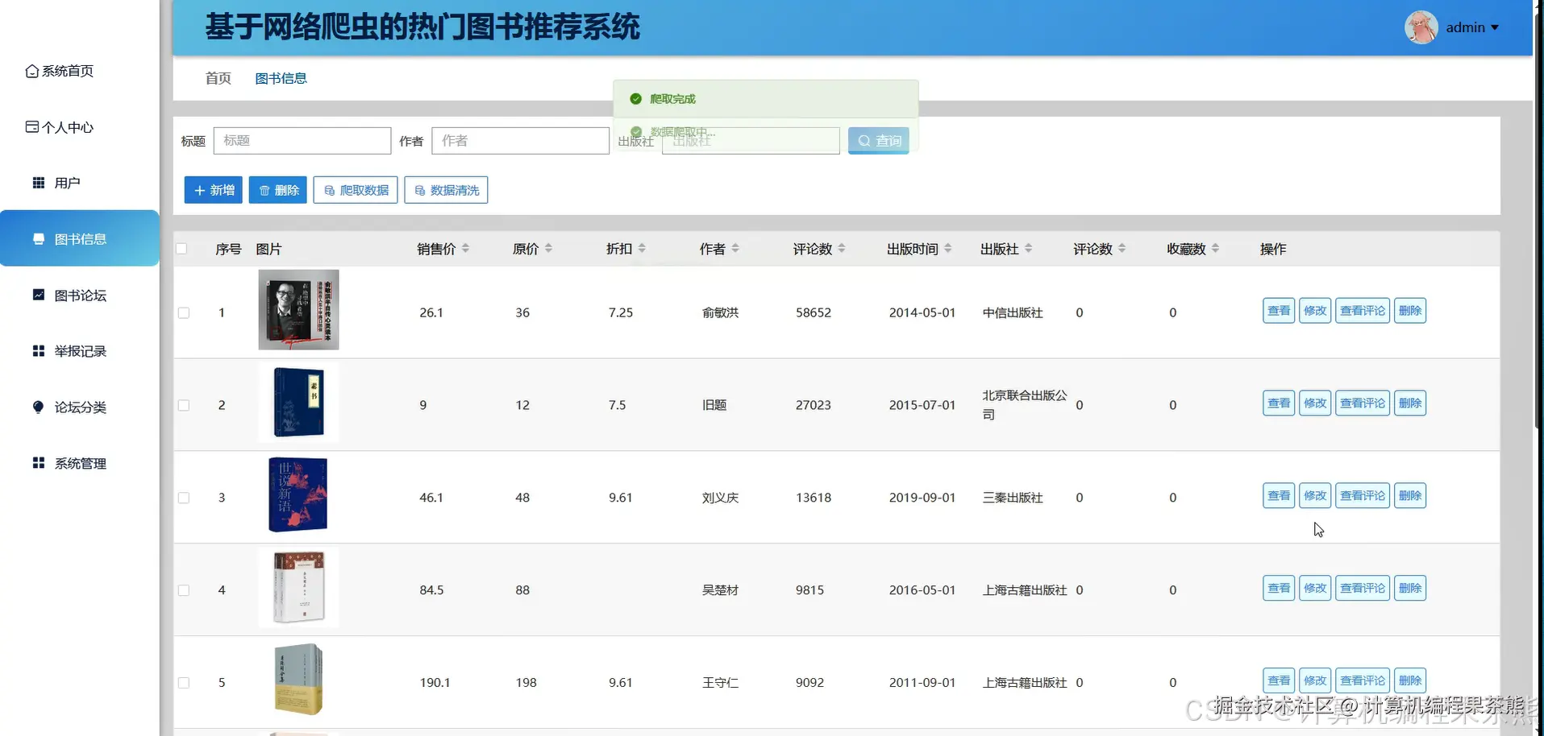The height and width of the screenshot is (736, 1544).
Task: Click the publication date 2019-09-01
Action: click(922, 498)
